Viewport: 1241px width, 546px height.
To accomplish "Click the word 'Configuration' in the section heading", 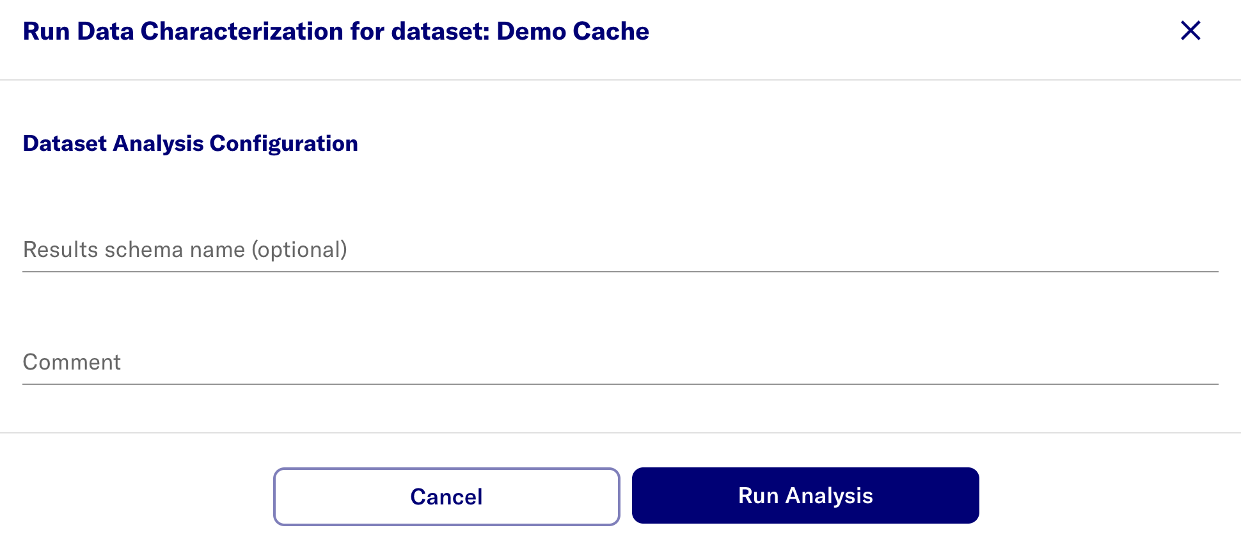I will 283,144.
